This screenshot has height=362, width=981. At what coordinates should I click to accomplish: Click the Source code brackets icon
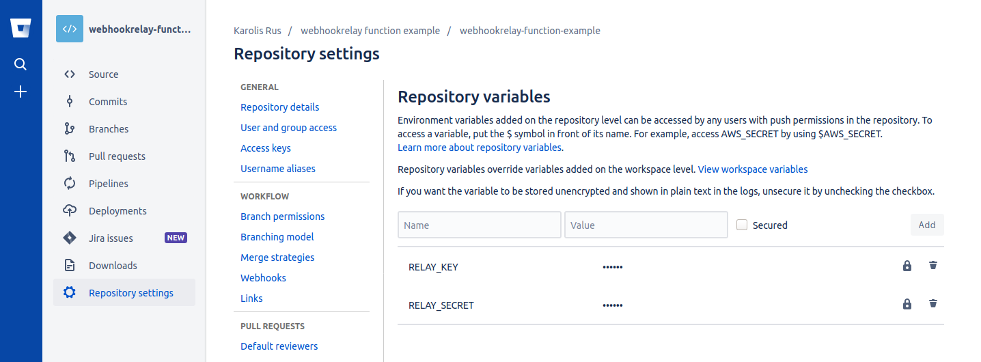pyautogui.click(x=70, y=74)
